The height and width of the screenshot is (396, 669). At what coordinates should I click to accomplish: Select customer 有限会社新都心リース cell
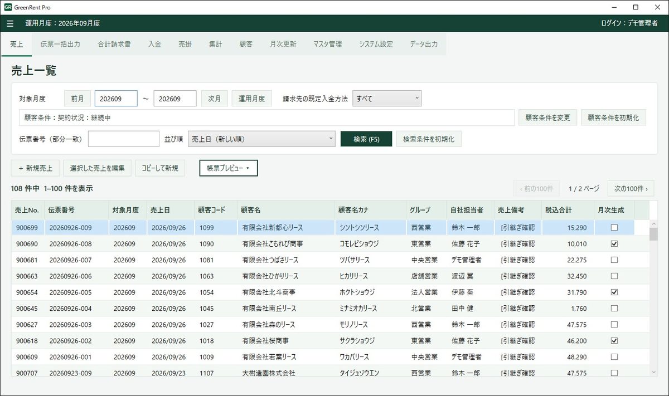point(286,227)
